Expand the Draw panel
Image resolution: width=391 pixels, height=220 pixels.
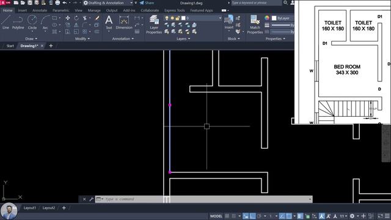point(31,38)
